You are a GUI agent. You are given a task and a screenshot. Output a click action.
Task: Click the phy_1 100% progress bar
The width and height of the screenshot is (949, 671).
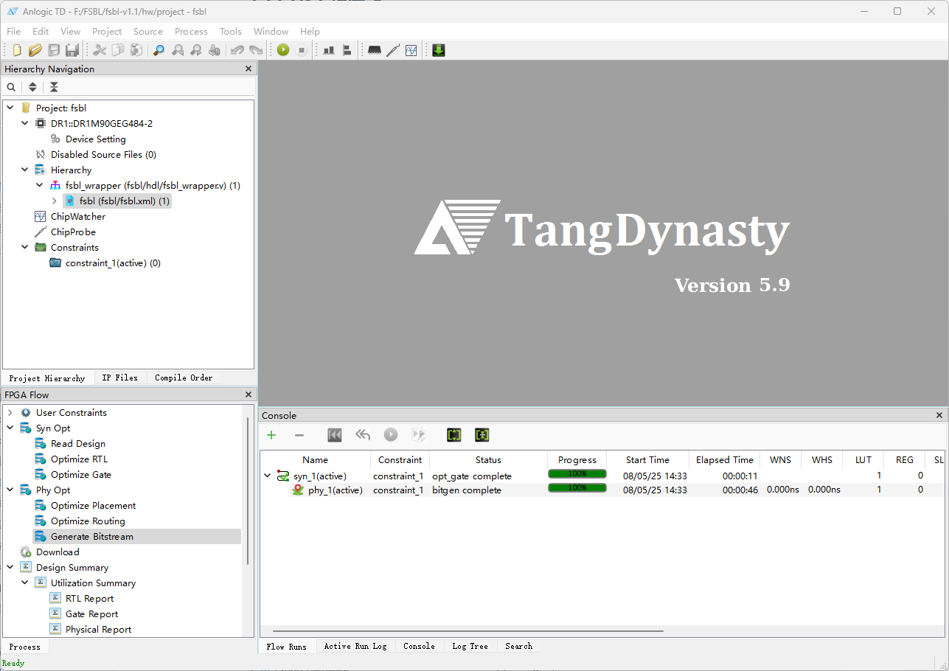[x=577, y=488]
